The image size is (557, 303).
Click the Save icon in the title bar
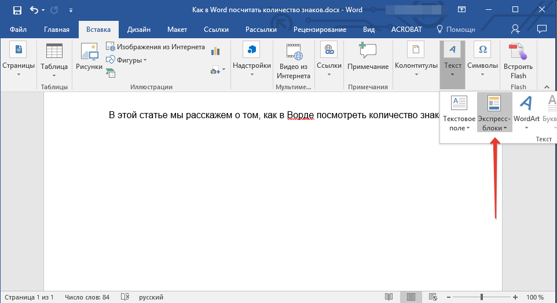click(17, 10)
